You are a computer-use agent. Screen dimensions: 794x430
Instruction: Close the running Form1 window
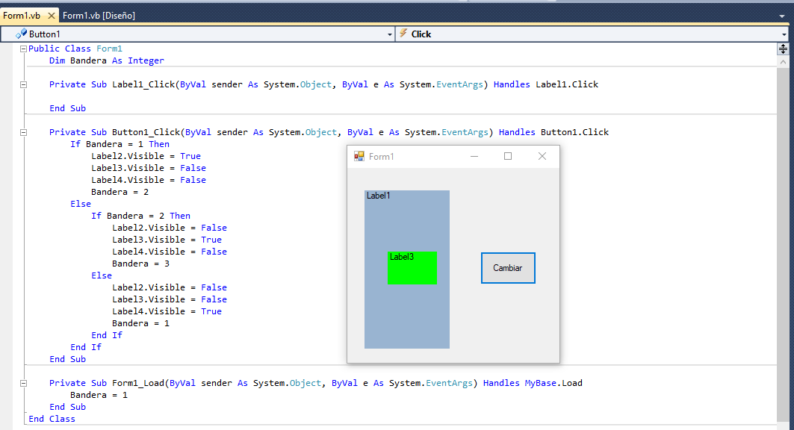pyautogui.click(x=542, y=156)
